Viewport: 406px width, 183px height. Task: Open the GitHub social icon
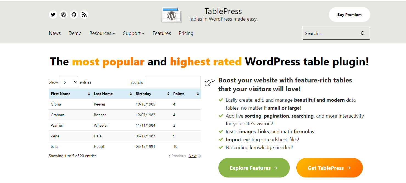point(74,15)
